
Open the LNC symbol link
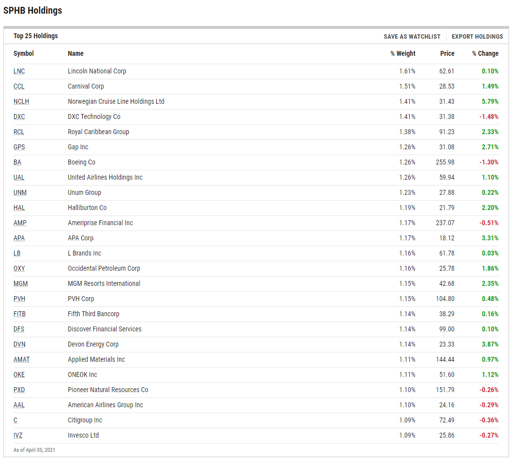coord(19,71)
